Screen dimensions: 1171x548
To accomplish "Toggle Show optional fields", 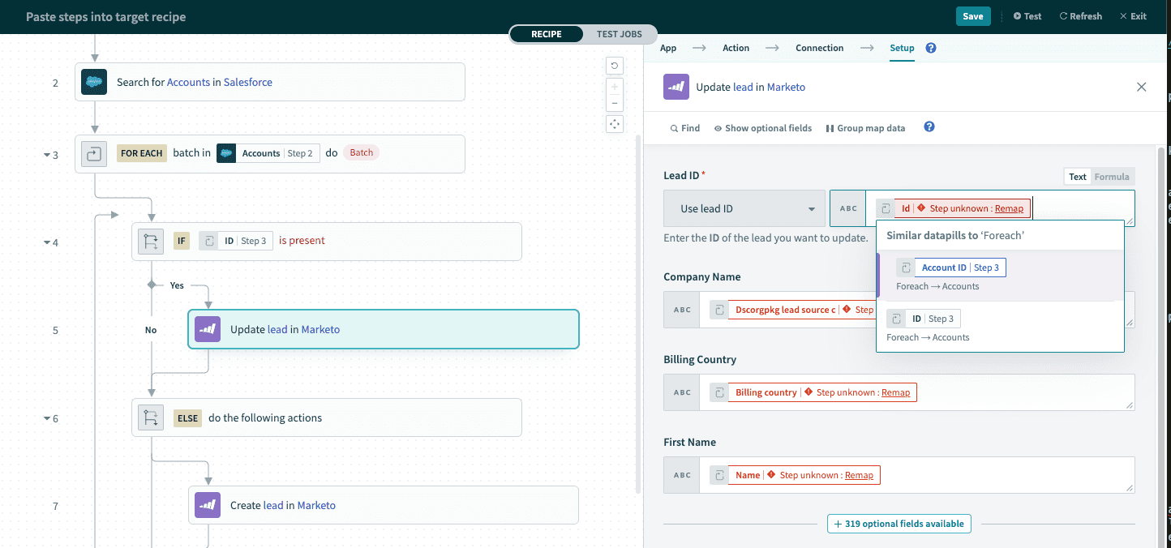I will [x=762, y=127].
